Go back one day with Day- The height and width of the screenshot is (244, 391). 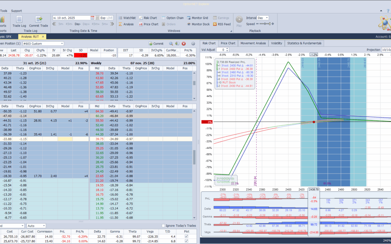pos(77,24)
